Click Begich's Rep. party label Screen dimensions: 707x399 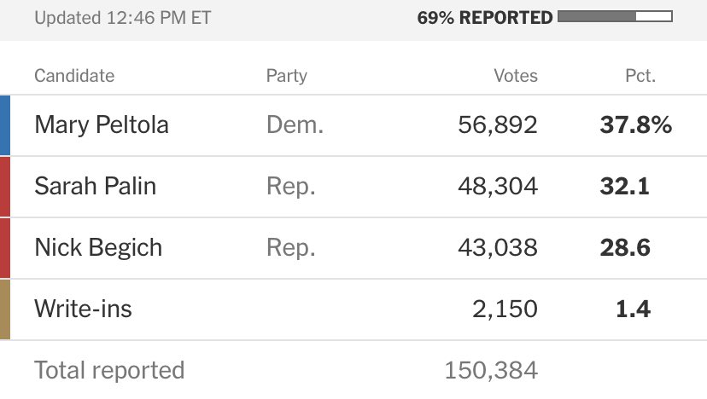click(291, 248)
